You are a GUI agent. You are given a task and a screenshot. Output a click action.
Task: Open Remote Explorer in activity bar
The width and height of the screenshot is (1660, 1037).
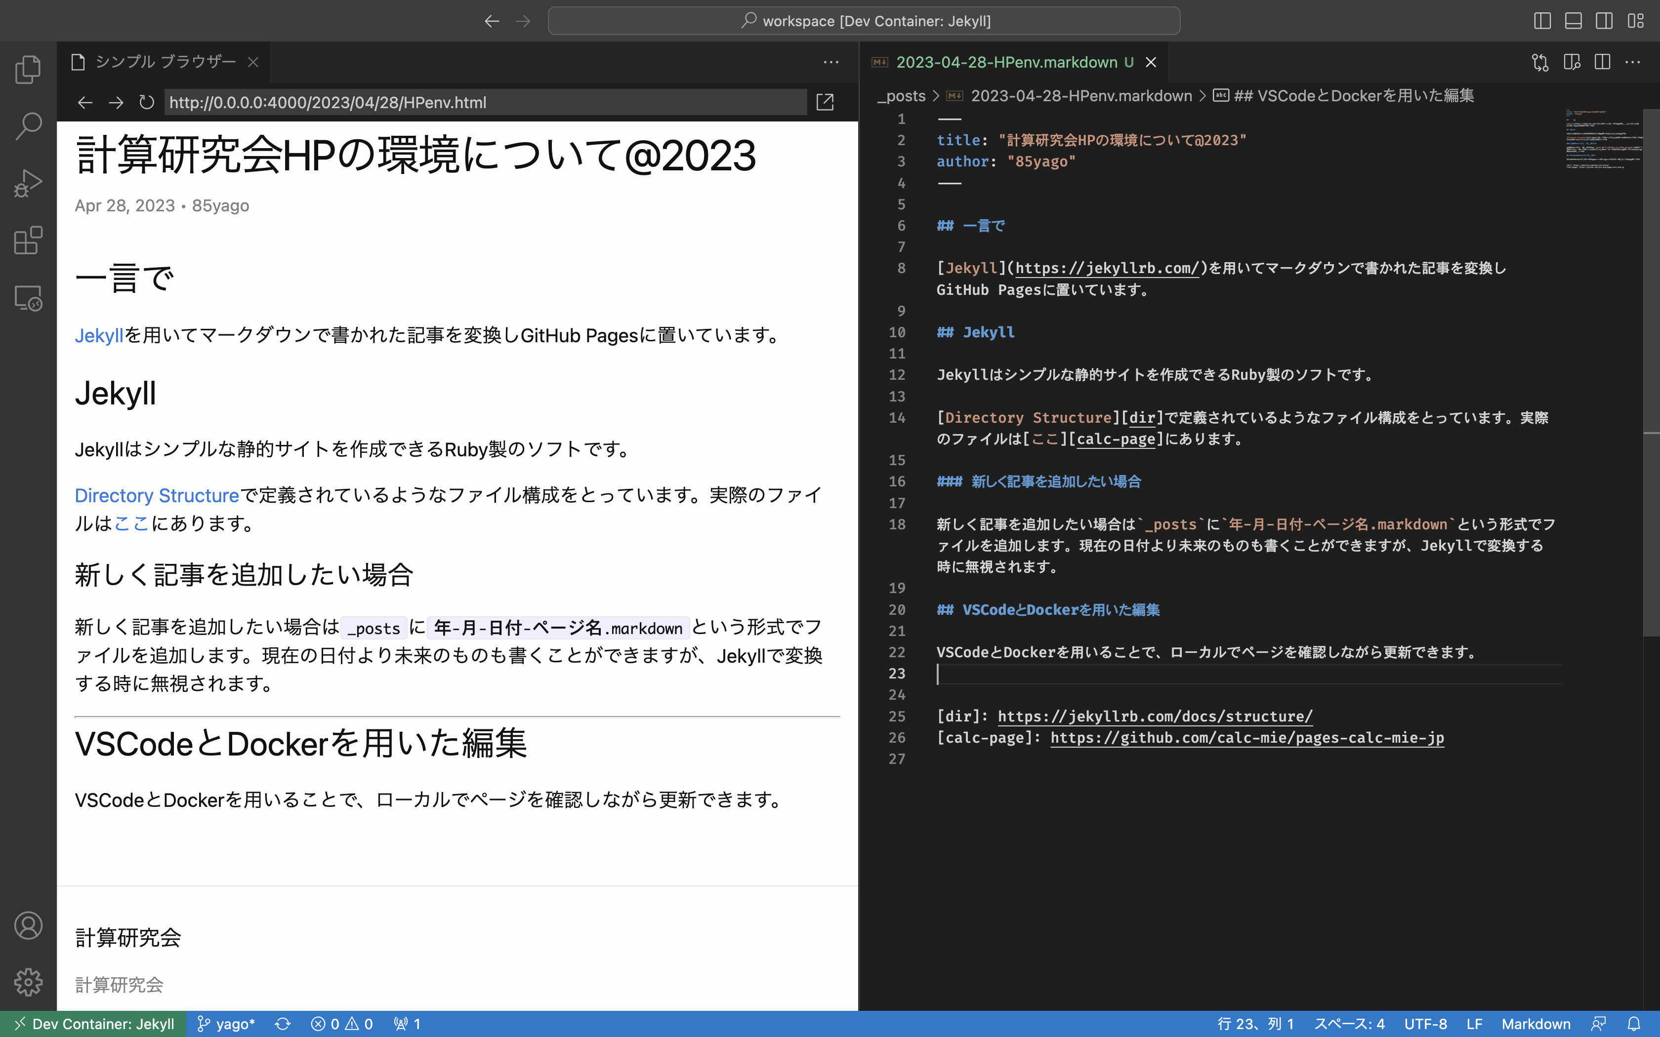point(28,298)
